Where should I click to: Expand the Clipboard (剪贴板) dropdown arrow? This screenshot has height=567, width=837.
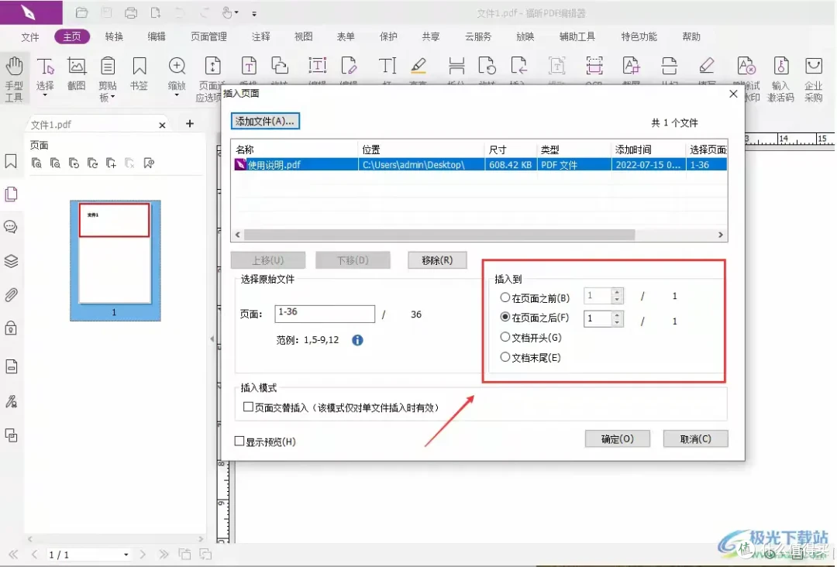(x=112, y=97)
